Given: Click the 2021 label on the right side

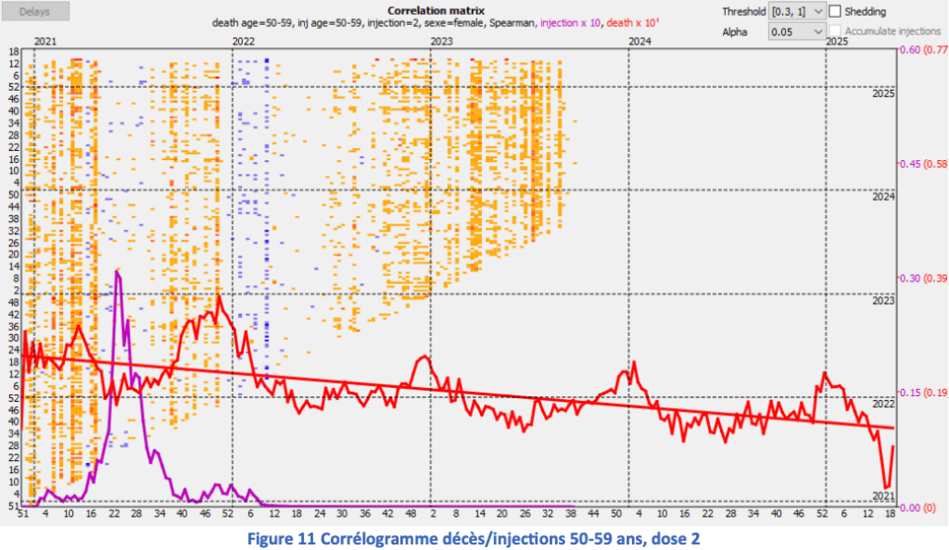Looking at the screenshot, I should pyautogui.click(x=881, y=496).
